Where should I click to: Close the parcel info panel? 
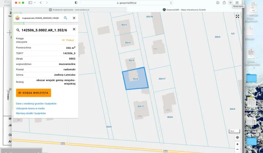[x=74, y=29]
